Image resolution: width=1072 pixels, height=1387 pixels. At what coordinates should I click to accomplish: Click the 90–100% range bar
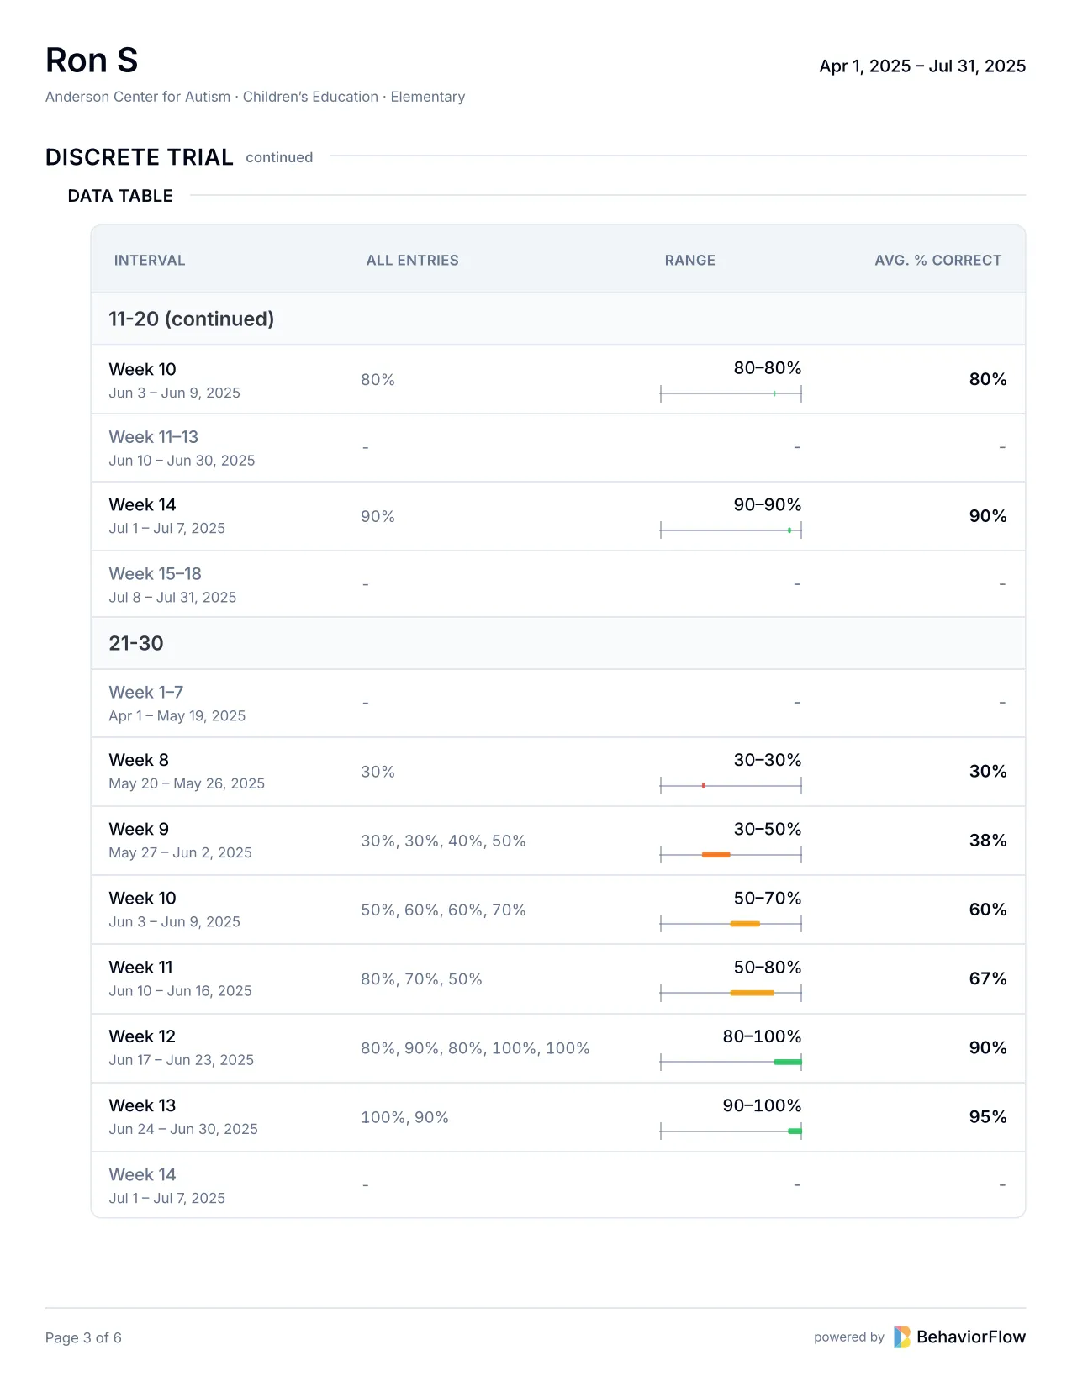[x=795, y=1131]
